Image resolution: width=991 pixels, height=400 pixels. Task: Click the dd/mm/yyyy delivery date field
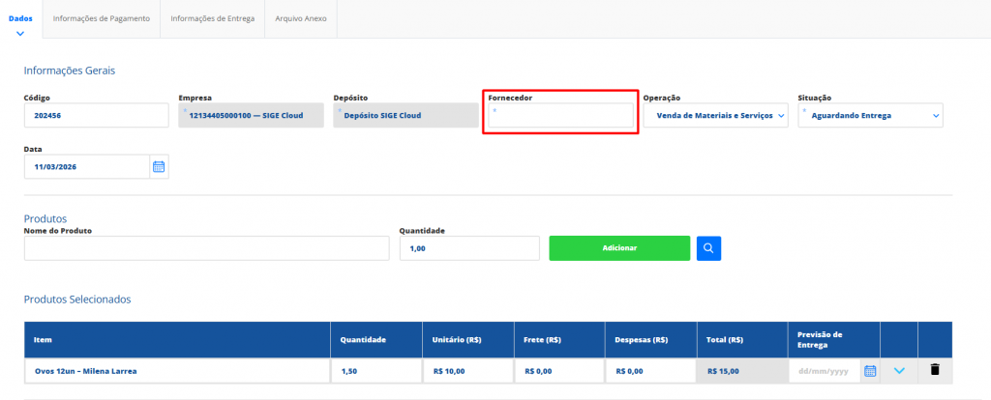coord(825,371)
